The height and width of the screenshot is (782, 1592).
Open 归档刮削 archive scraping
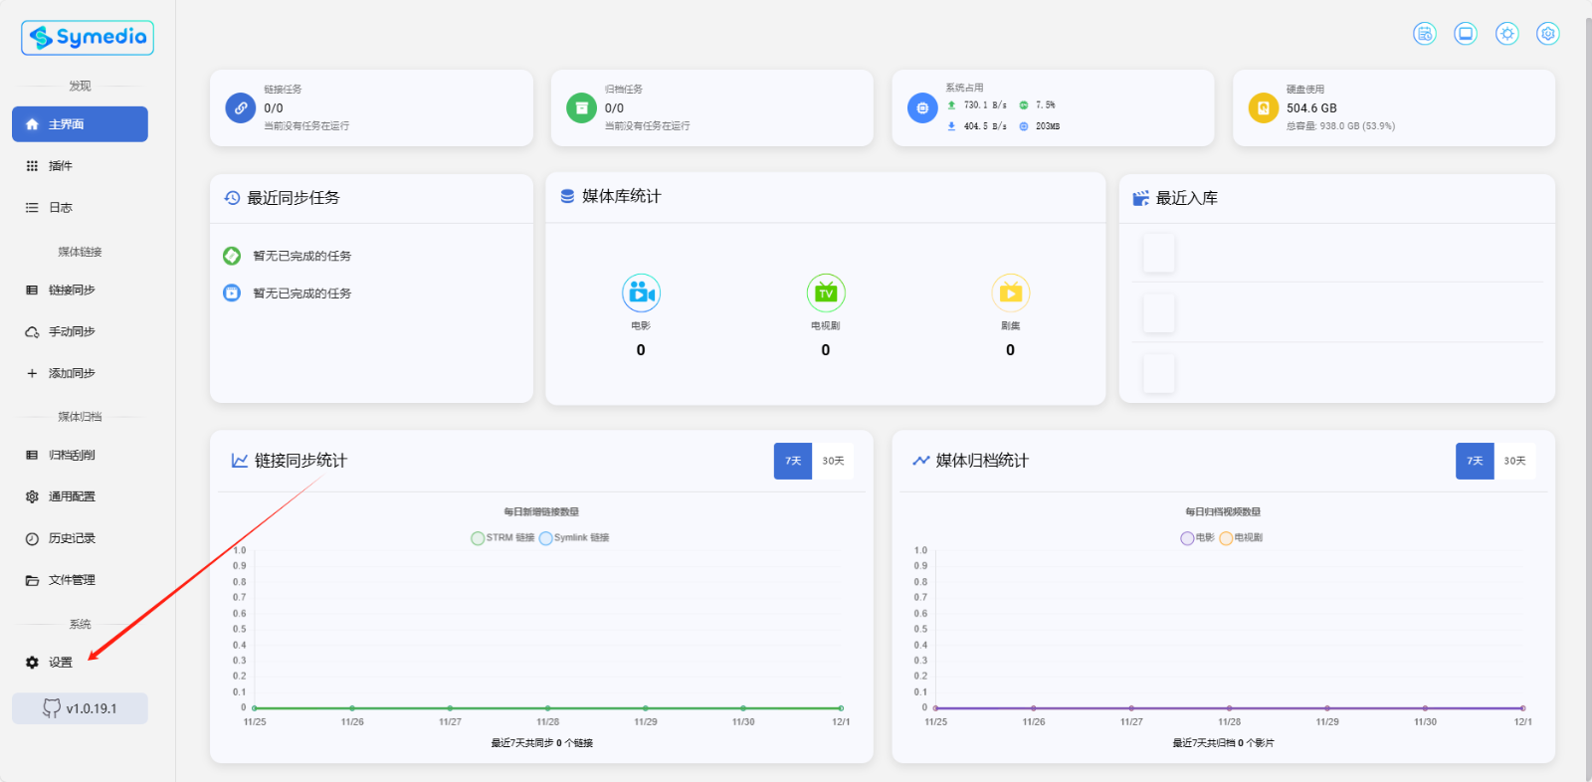pos(80,456)
